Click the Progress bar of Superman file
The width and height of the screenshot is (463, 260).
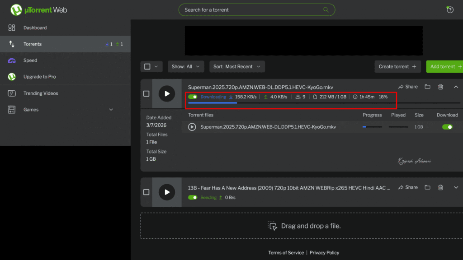(x=372, y=127)
